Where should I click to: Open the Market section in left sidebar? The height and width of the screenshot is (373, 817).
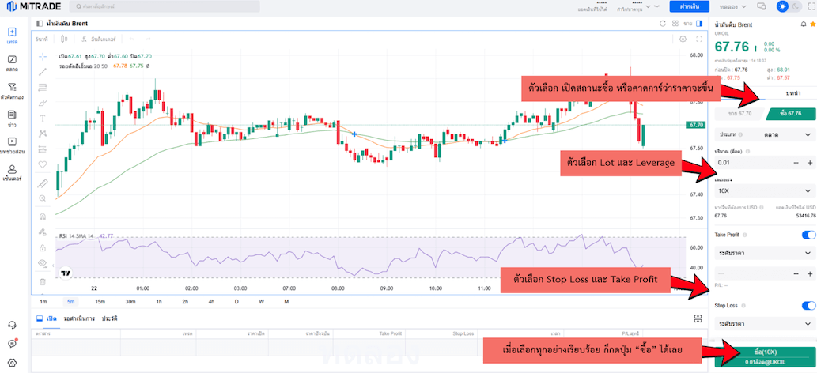click(12, 63)
